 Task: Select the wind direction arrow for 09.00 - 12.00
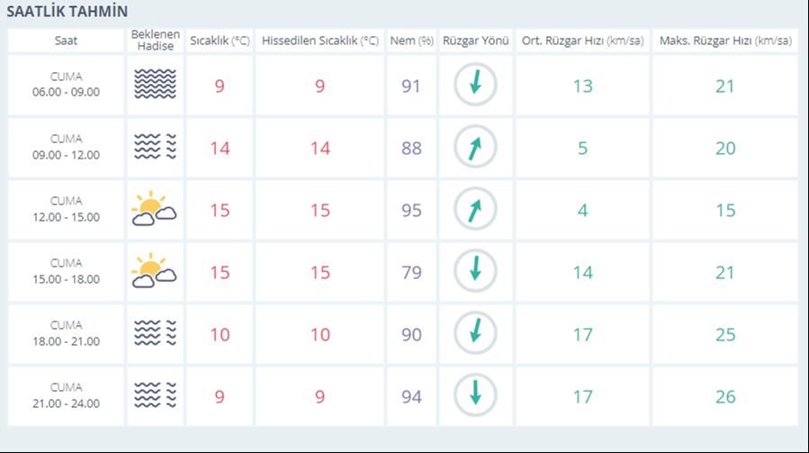coord(475,148)
